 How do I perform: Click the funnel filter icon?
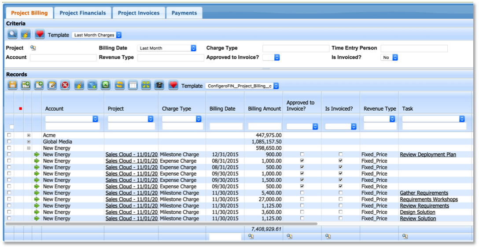(92, 85)
